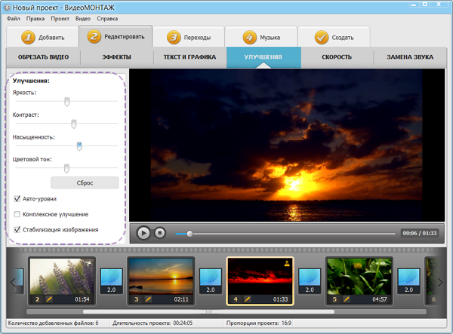Open the transition tile between clips 2 and 3
The width and height of the screenshot is (453, 334).
111,281
